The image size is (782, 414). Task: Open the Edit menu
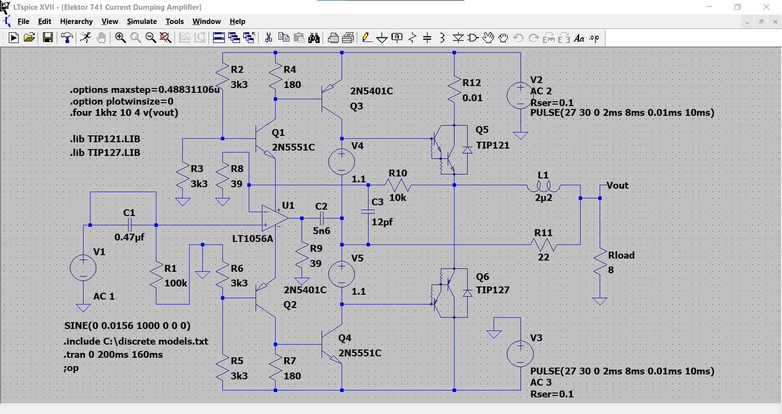click(x=44, y=22)
